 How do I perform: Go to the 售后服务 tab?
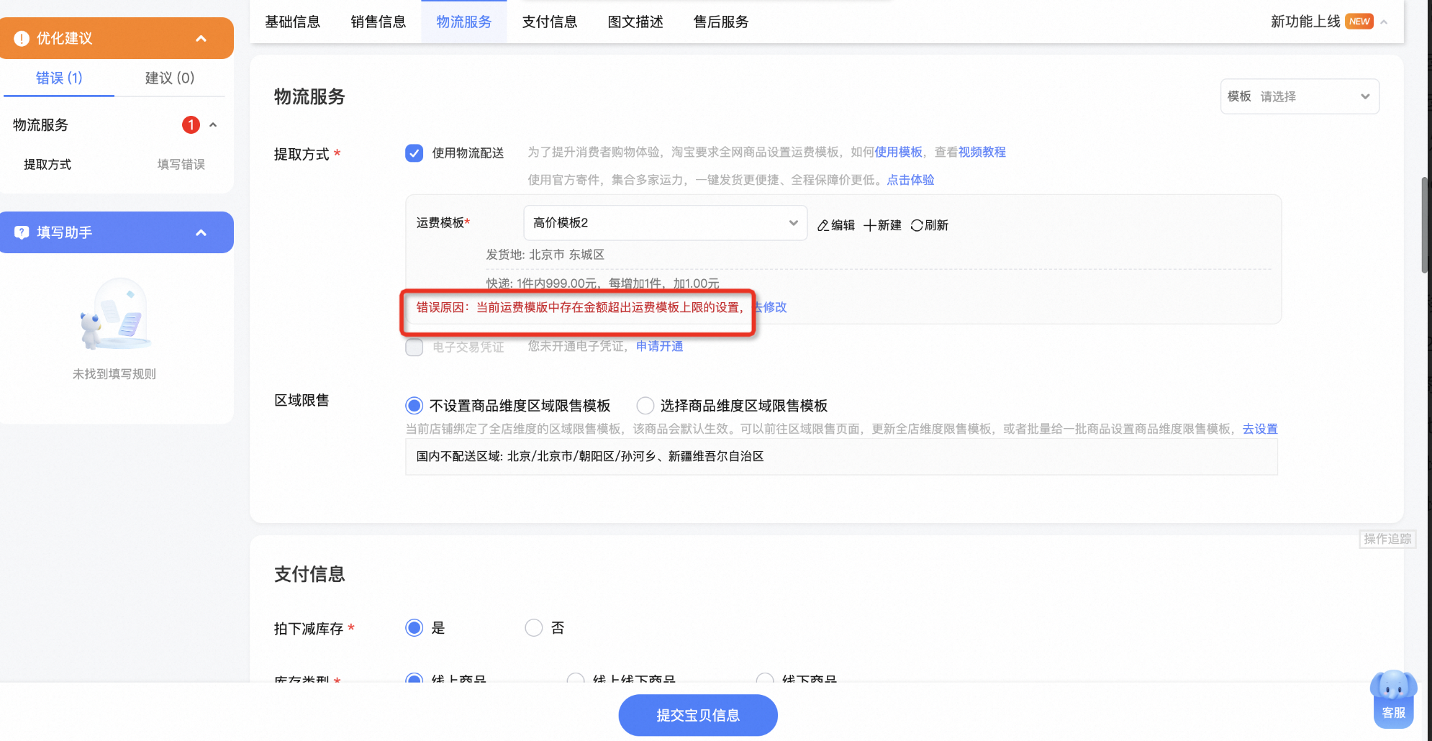tap(721, 22)
